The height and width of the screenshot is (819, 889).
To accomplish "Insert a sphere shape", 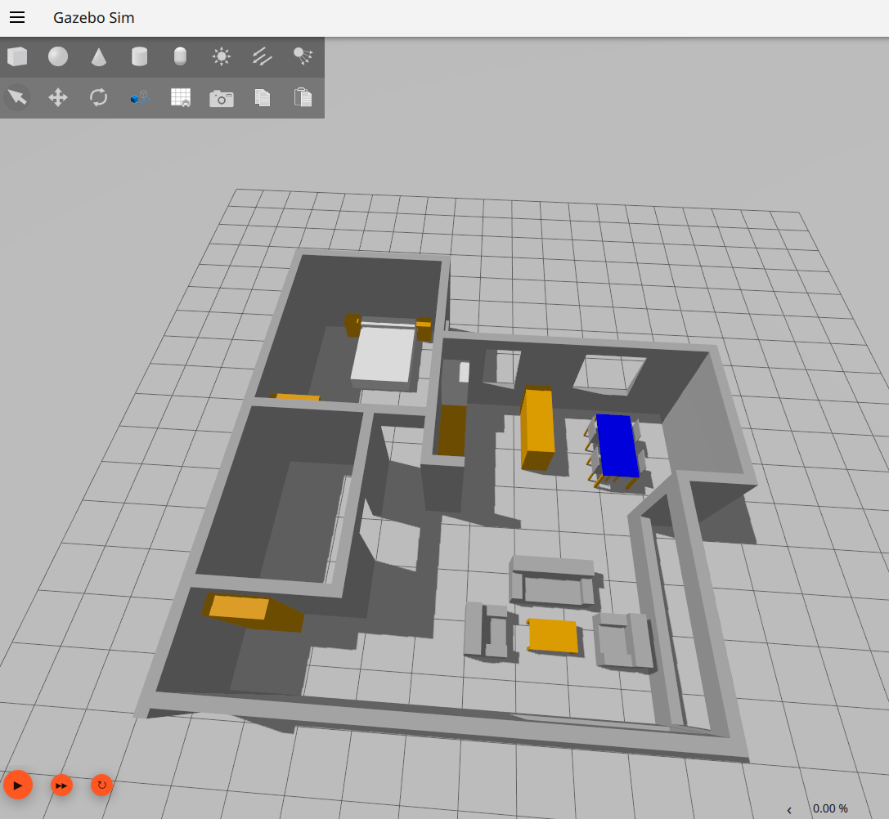I will coord(58,56).
